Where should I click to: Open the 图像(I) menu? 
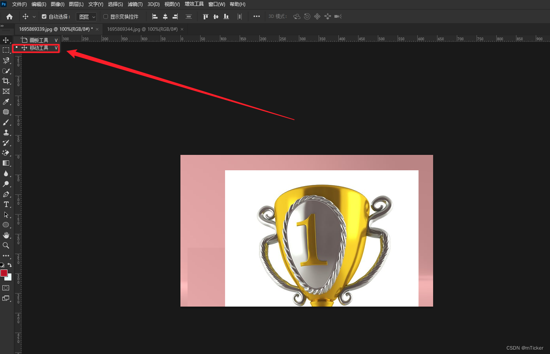point(58,4)
